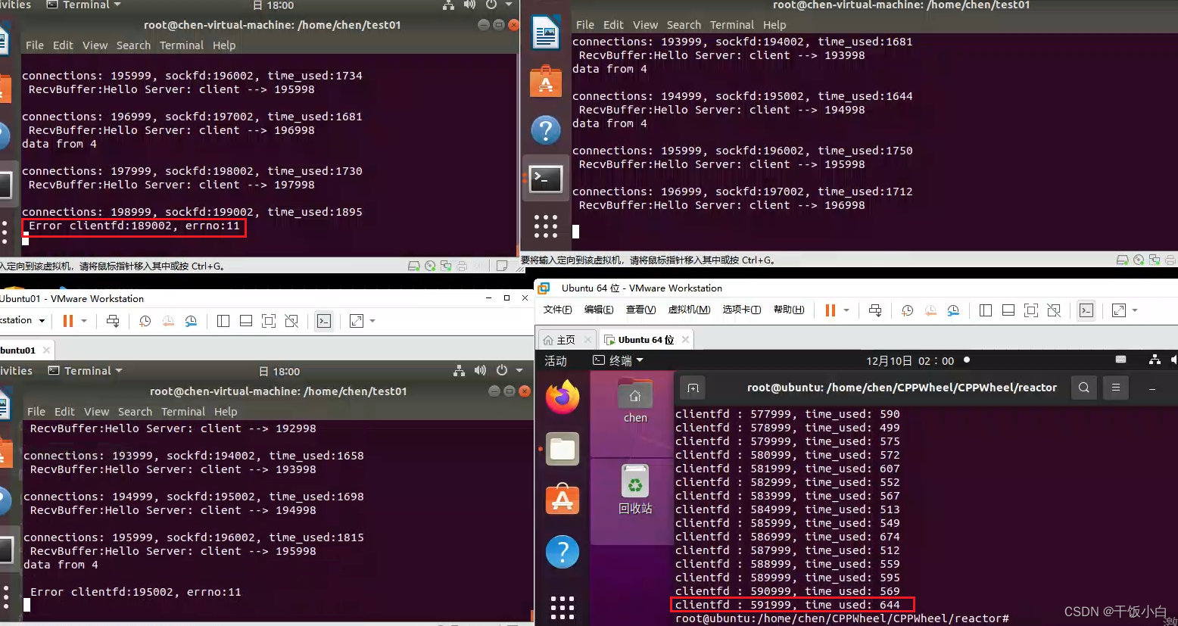Send Ctrl+Alt+Del to Ubuntu 64 位 VM

[875, 310]
